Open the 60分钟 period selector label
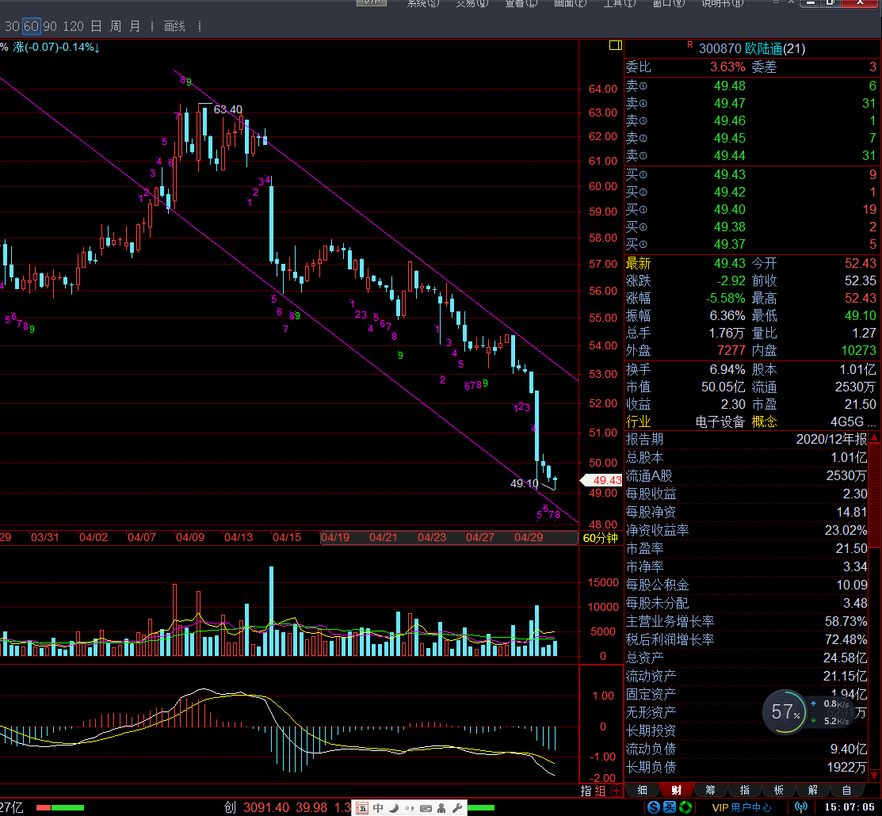Image resolution: width=882 pixels, height=816 pixels. tap(600, 538)
